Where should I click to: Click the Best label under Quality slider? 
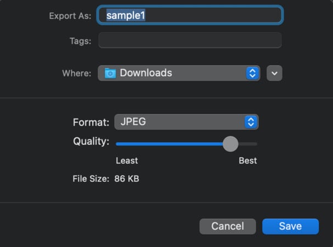[248, 161]
